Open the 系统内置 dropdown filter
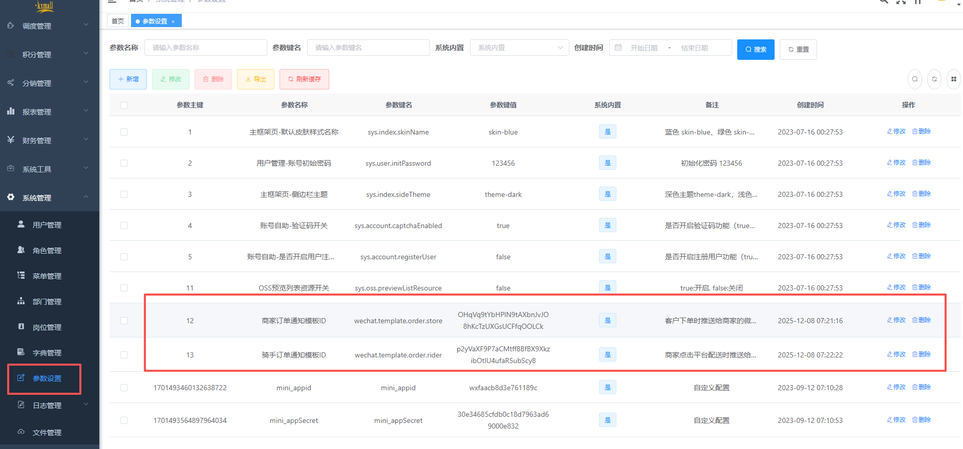This screenshot has height=449, width=963. click(x=519, y=48)
